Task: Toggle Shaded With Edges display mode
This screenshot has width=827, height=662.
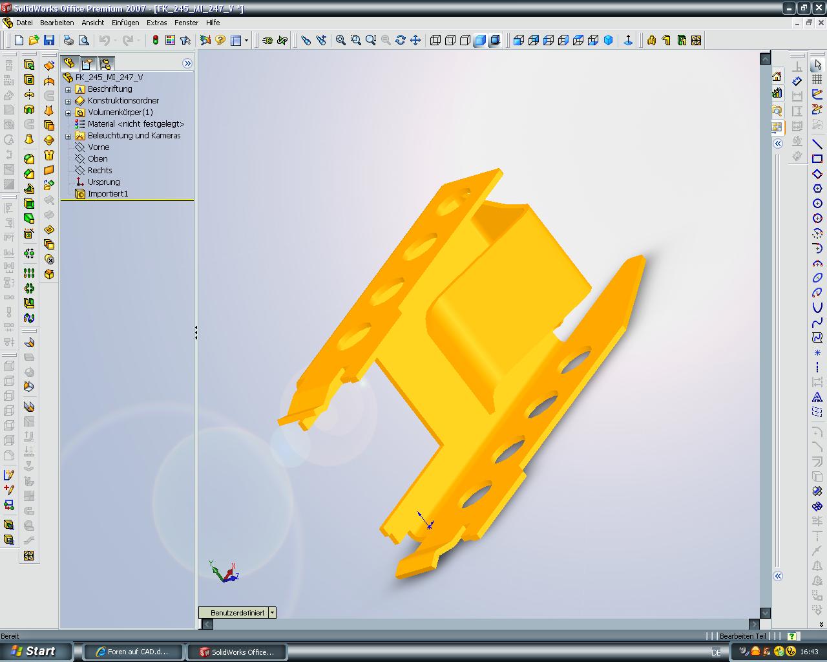Action: point(480,40)
